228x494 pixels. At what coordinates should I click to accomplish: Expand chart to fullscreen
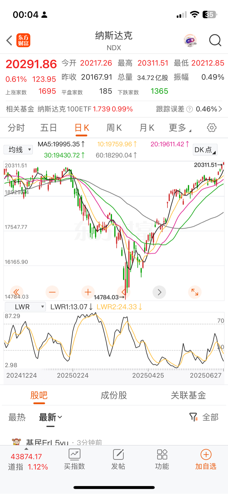195,292
